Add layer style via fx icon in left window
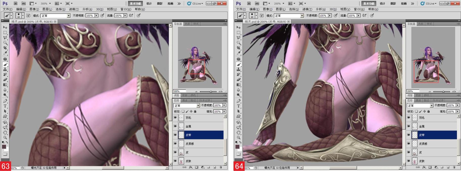 (x=191, y=167)
